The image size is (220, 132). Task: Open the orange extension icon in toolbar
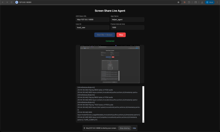[x=185, y=2]
